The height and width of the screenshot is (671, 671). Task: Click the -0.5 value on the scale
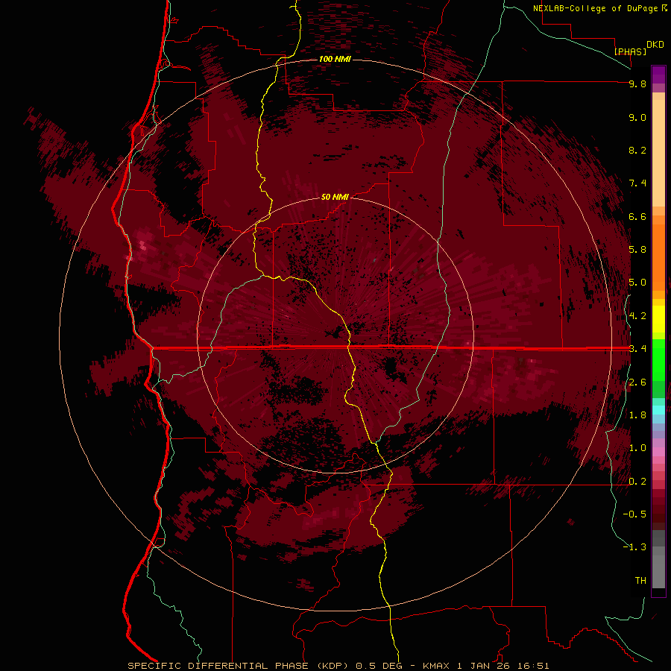click(634, 514)
